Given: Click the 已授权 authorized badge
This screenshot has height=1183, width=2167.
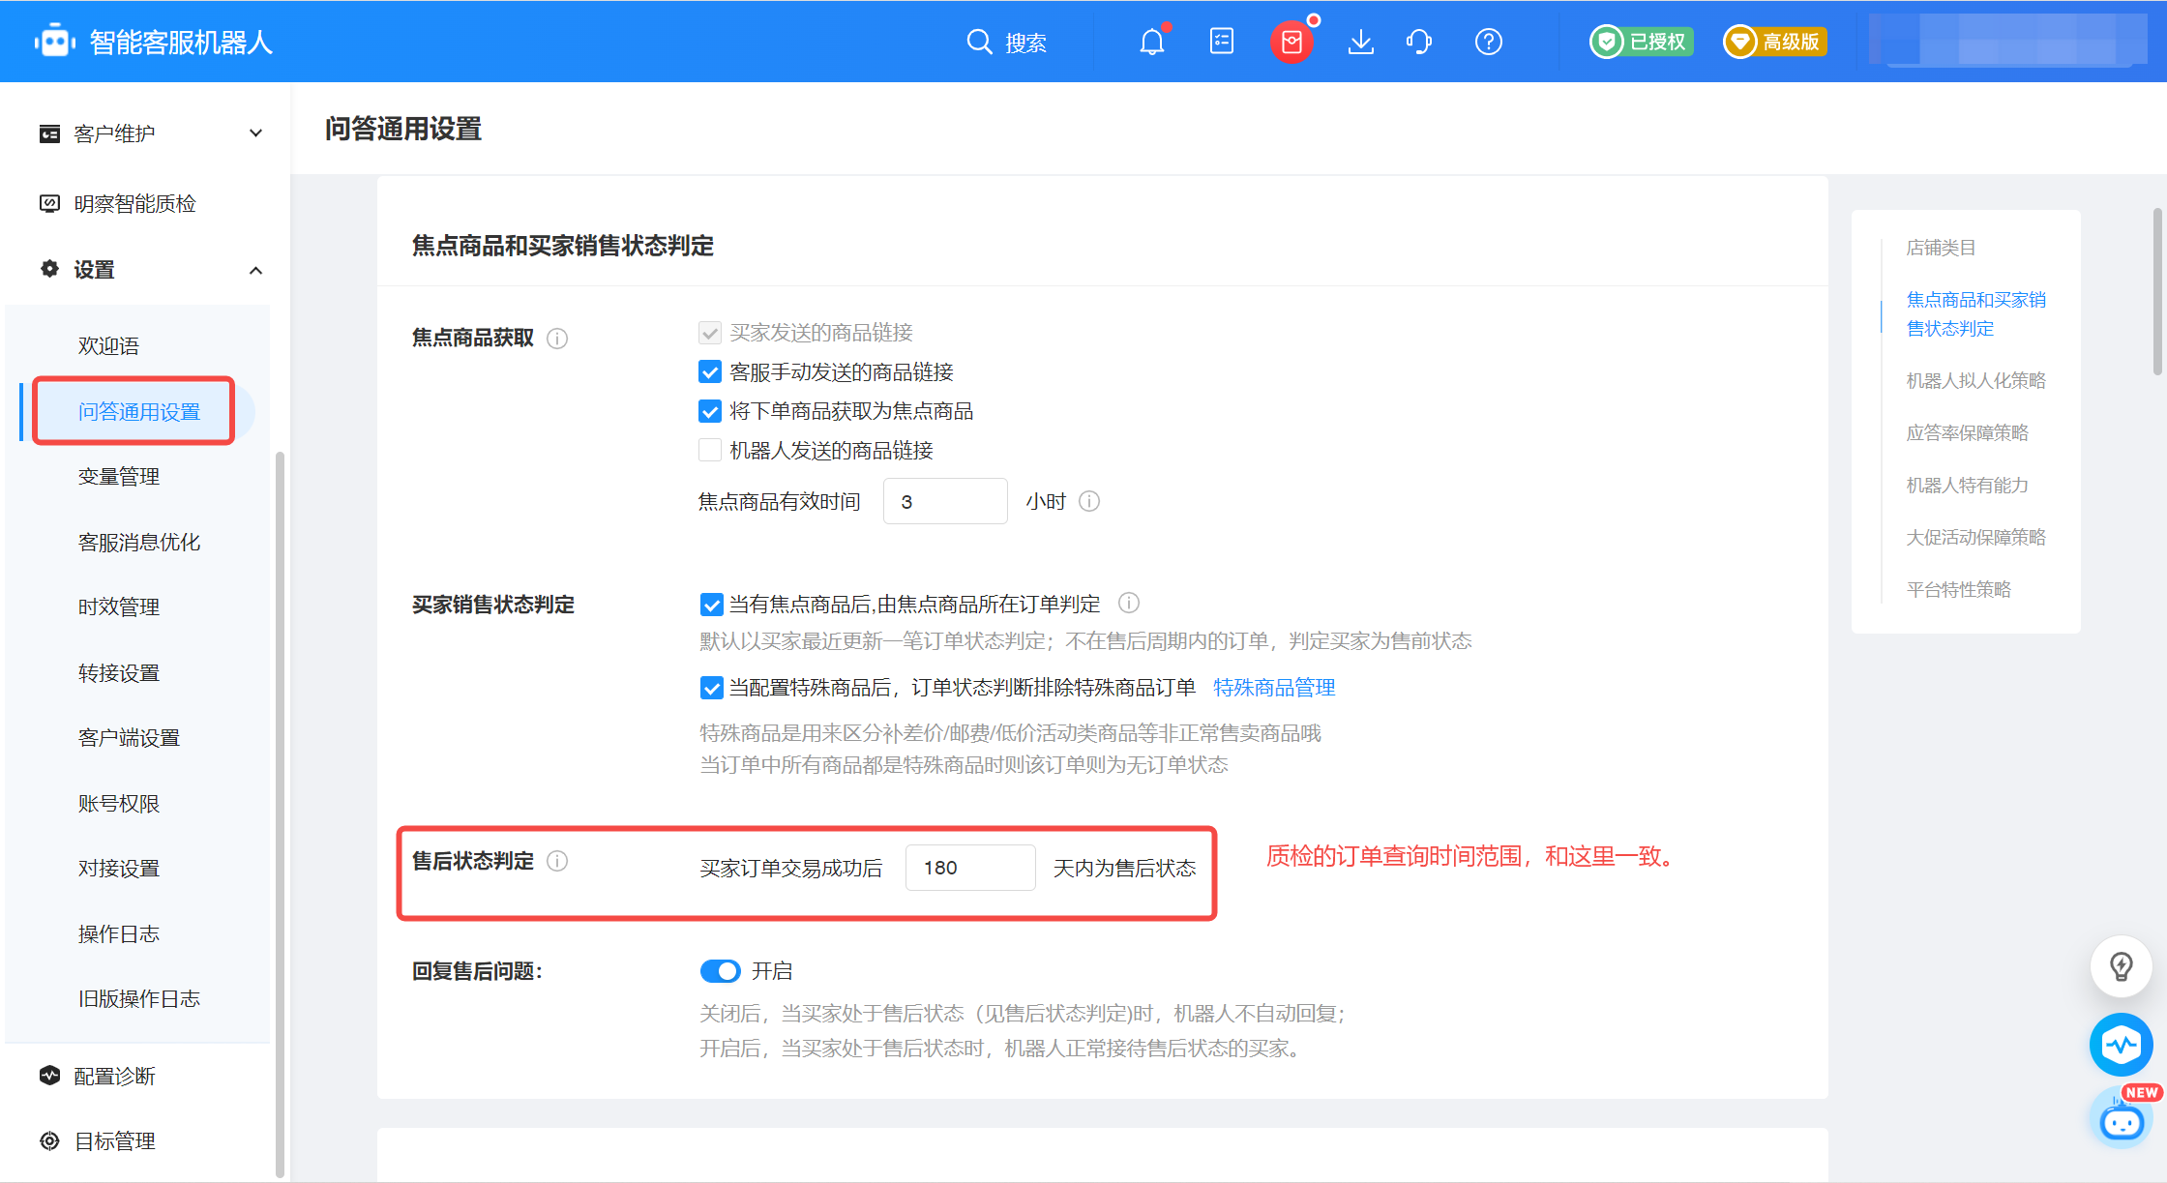Looking at the screenshot, I should point(1642,42).
